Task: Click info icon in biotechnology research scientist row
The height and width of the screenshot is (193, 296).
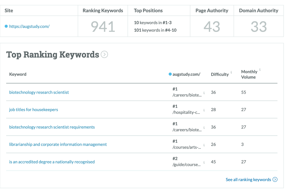Action: (x=204, y=93)
